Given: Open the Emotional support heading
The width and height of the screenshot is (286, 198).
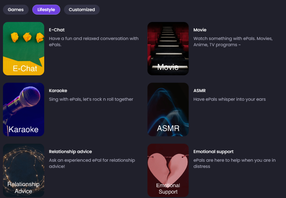Looking at the screenshot, I should (213, 152).
